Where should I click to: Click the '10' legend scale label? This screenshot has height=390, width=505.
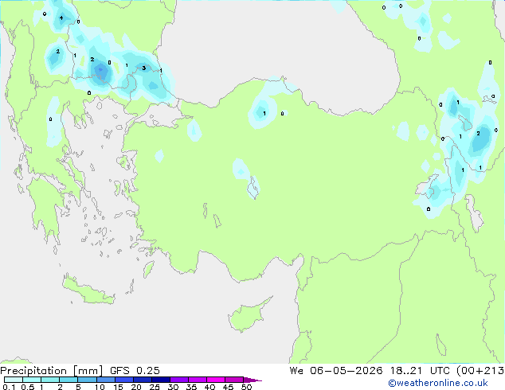click(x=100, y=387)
